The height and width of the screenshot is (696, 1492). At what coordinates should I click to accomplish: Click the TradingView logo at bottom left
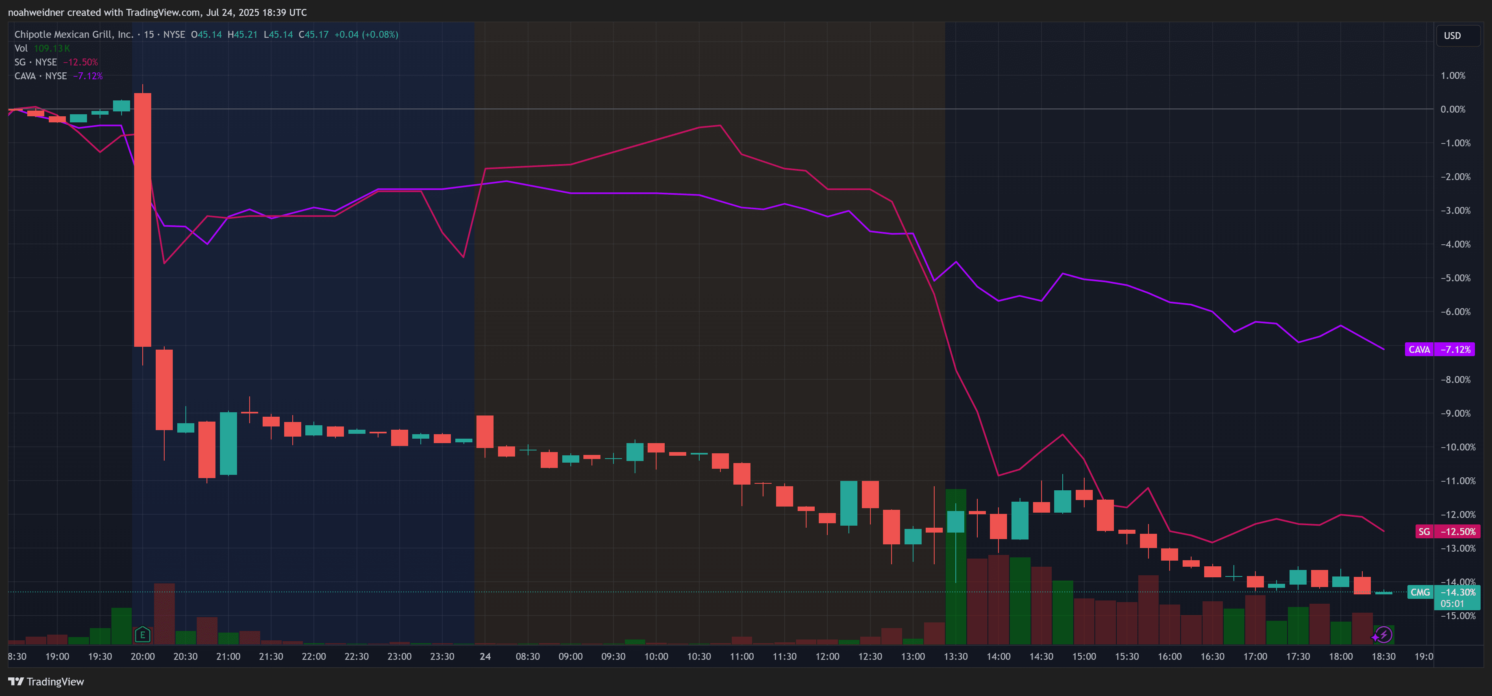46,681
